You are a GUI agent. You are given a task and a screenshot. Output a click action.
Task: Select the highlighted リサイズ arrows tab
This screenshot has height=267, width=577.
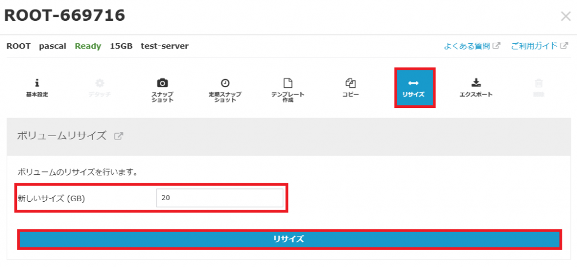[x=415, y=88]
